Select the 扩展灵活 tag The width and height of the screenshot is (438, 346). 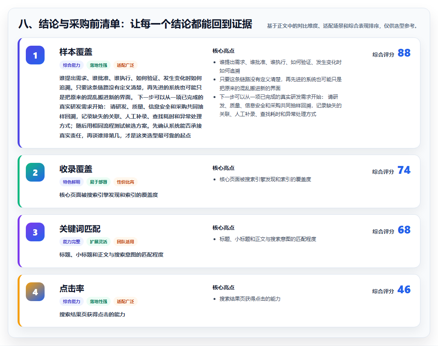pos(99,242)
